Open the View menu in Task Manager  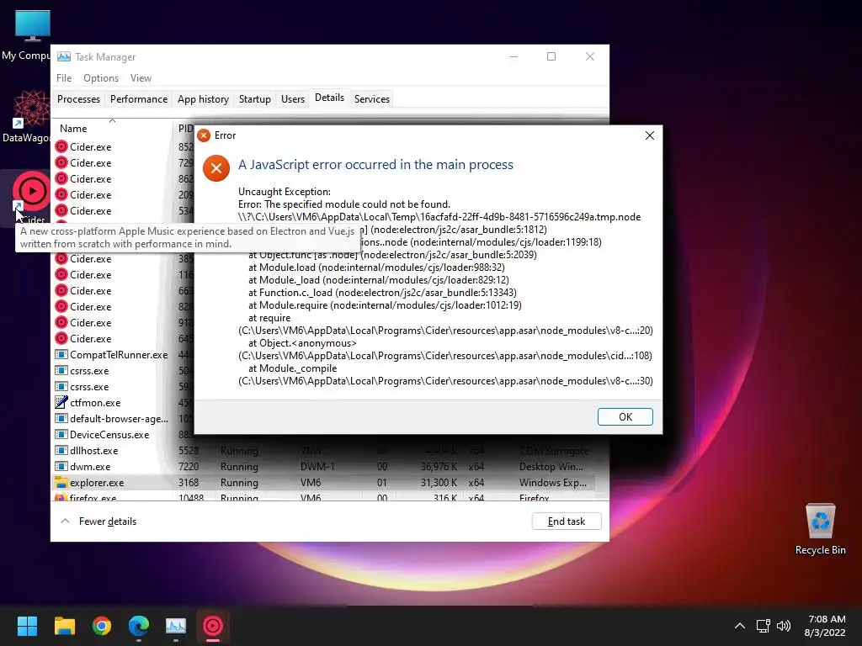click(141, 78)
